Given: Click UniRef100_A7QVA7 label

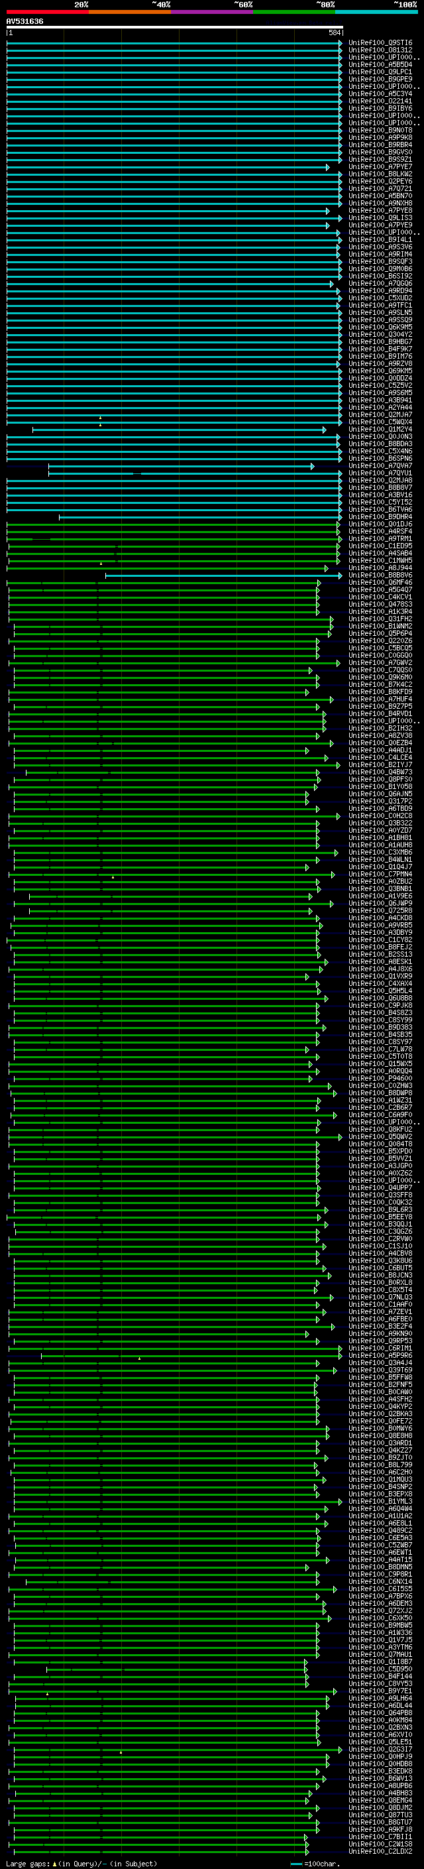Looking at the screenshot, I should coord(380,466).
